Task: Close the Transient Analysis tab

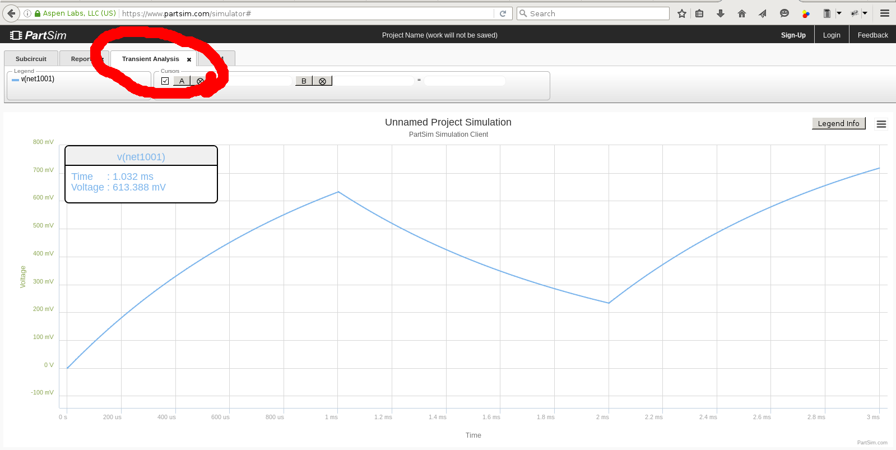Action: pos(189,59)
